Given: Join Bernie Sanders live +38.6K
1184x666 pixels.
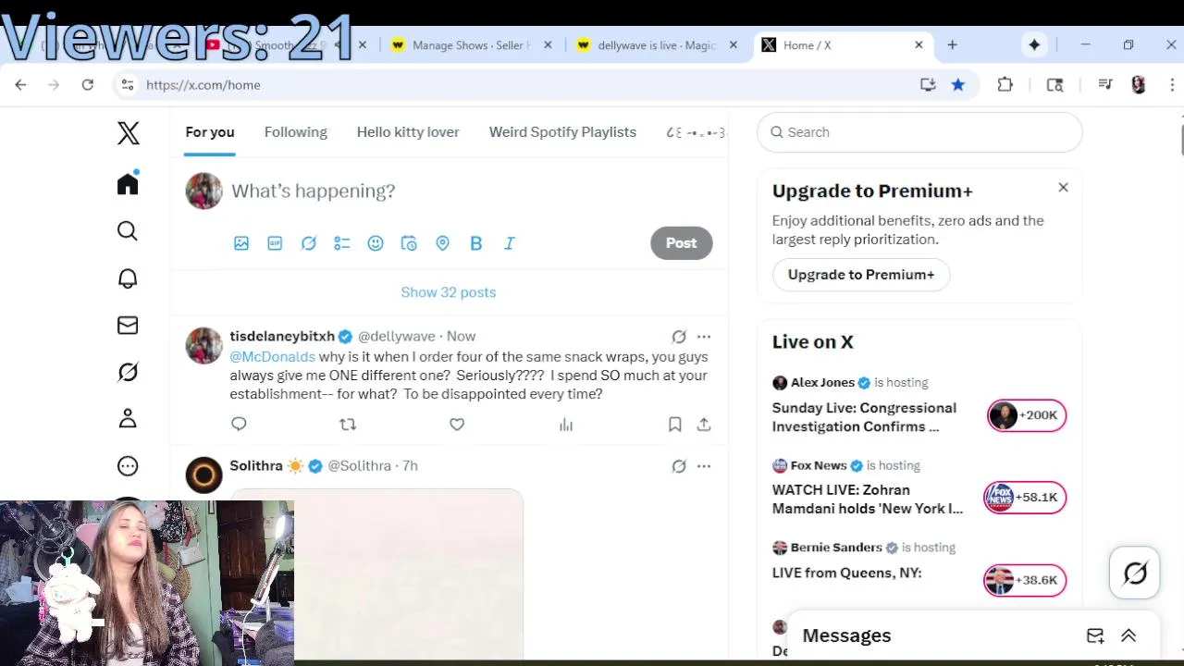Looking at the screenshot, I should pos(1026,580).
